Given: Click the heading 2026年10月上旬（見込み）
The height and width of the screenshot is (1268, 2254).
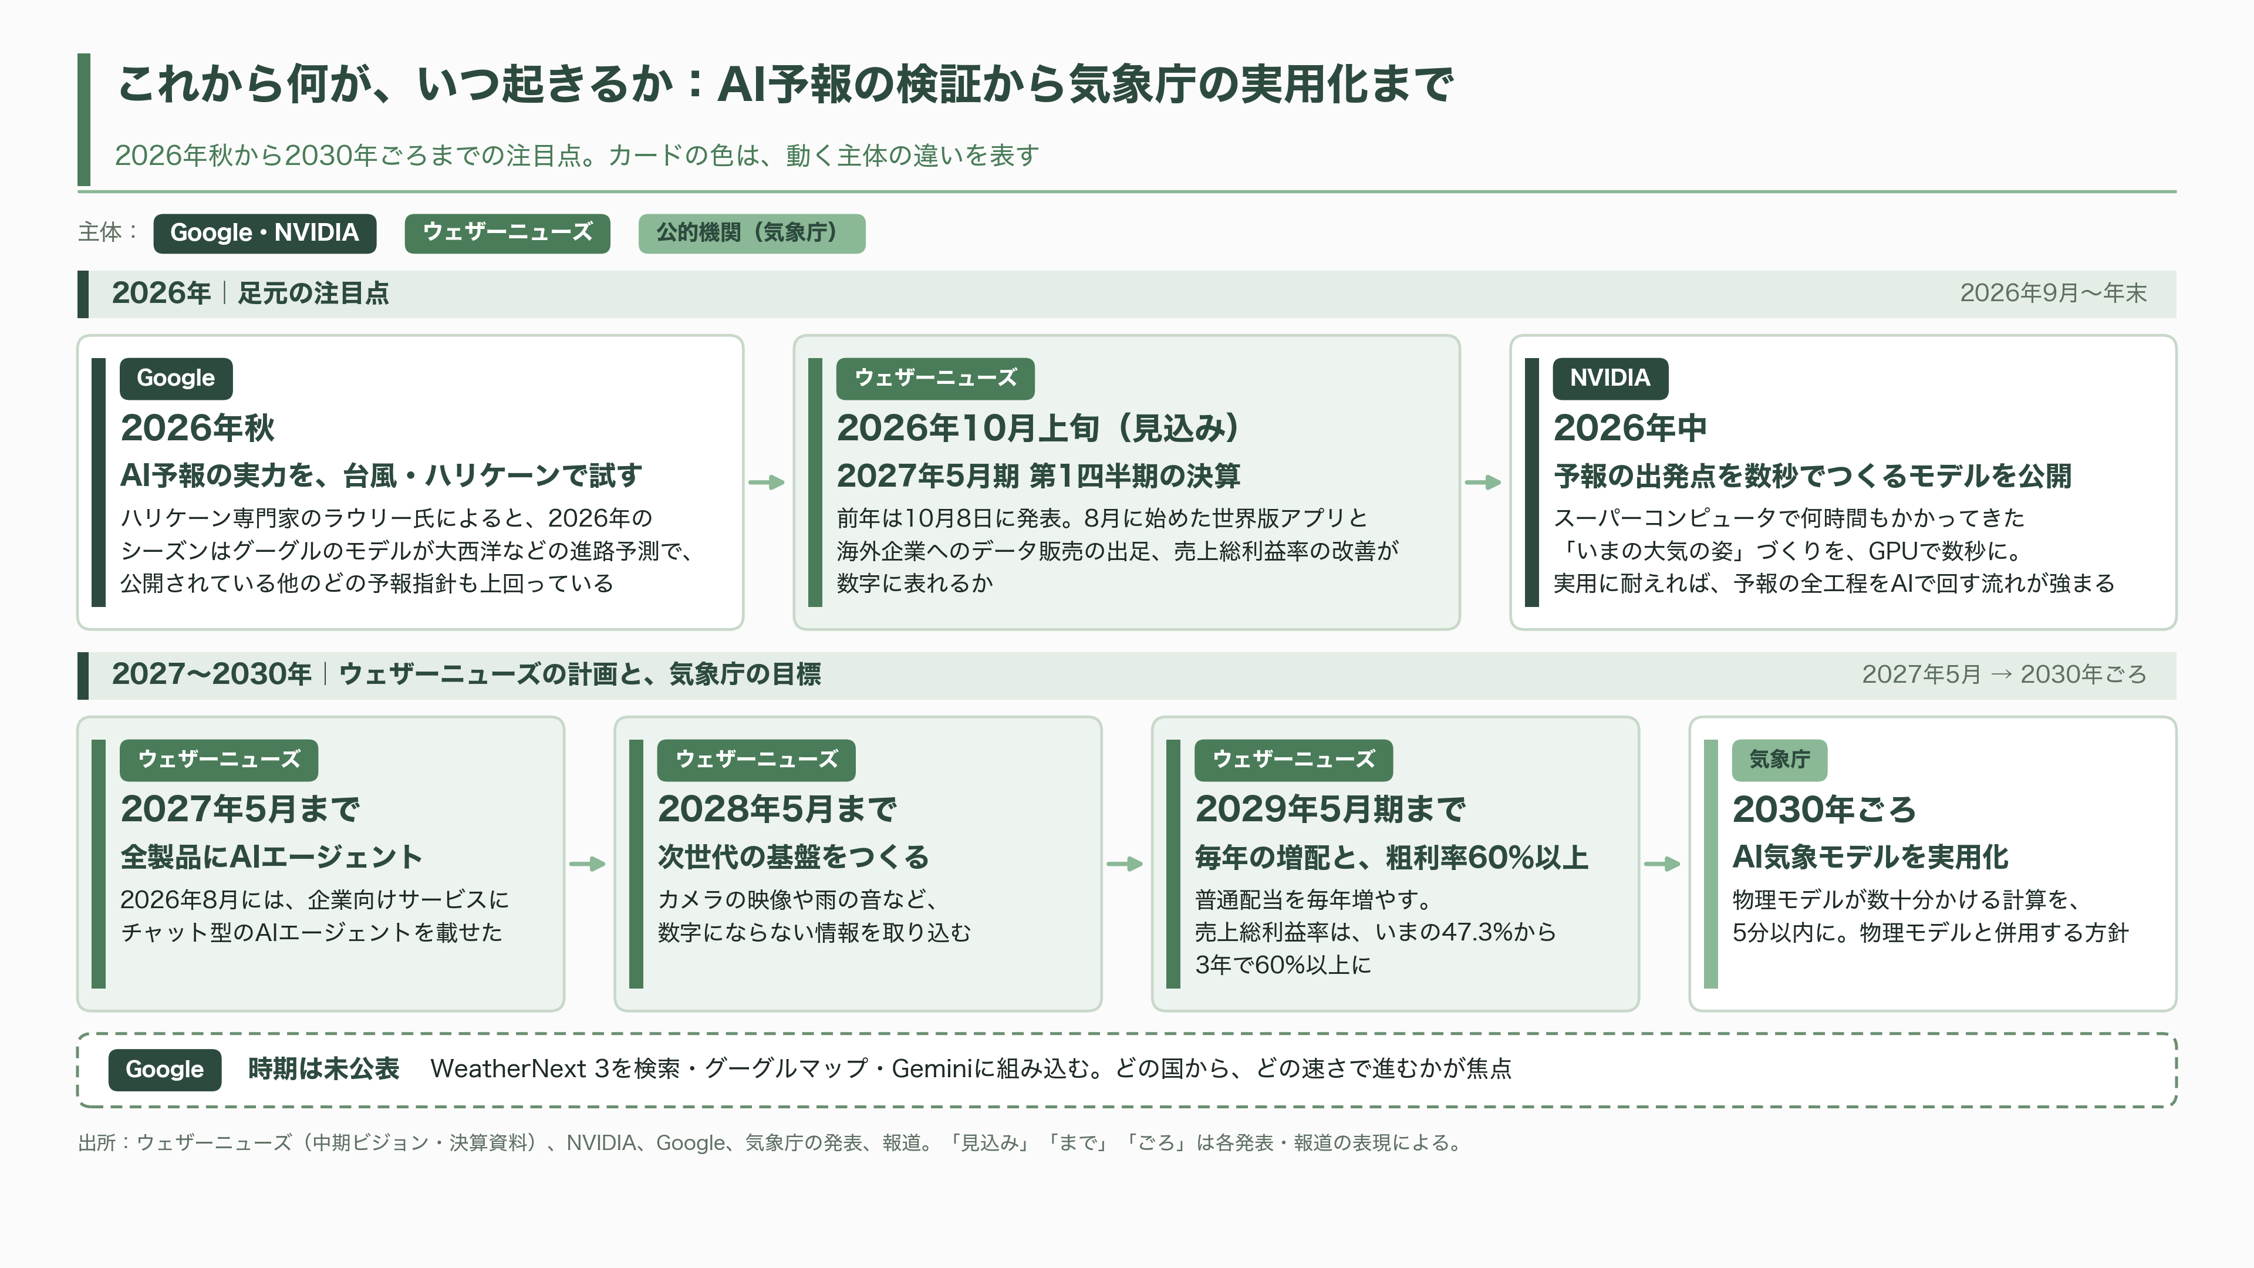Looking at the screenshot, I should click(x=1038, y=428).
